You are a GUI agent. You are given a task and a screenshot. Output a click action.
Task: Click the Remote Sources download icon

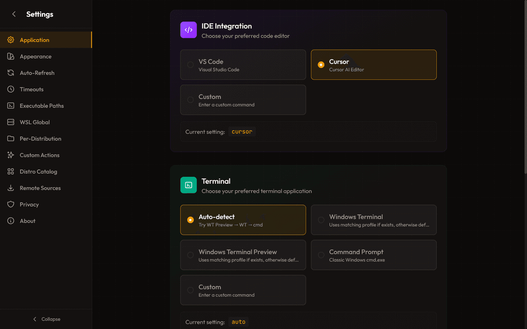click(x=11, y=188)
